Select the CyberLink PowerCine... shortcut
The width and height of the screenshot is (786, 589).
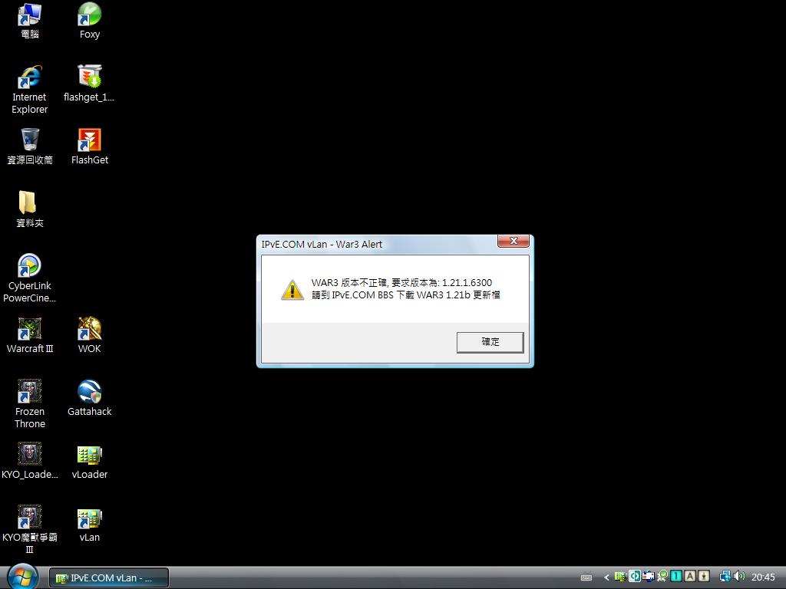pyautogui.click(x=30, y=278)
